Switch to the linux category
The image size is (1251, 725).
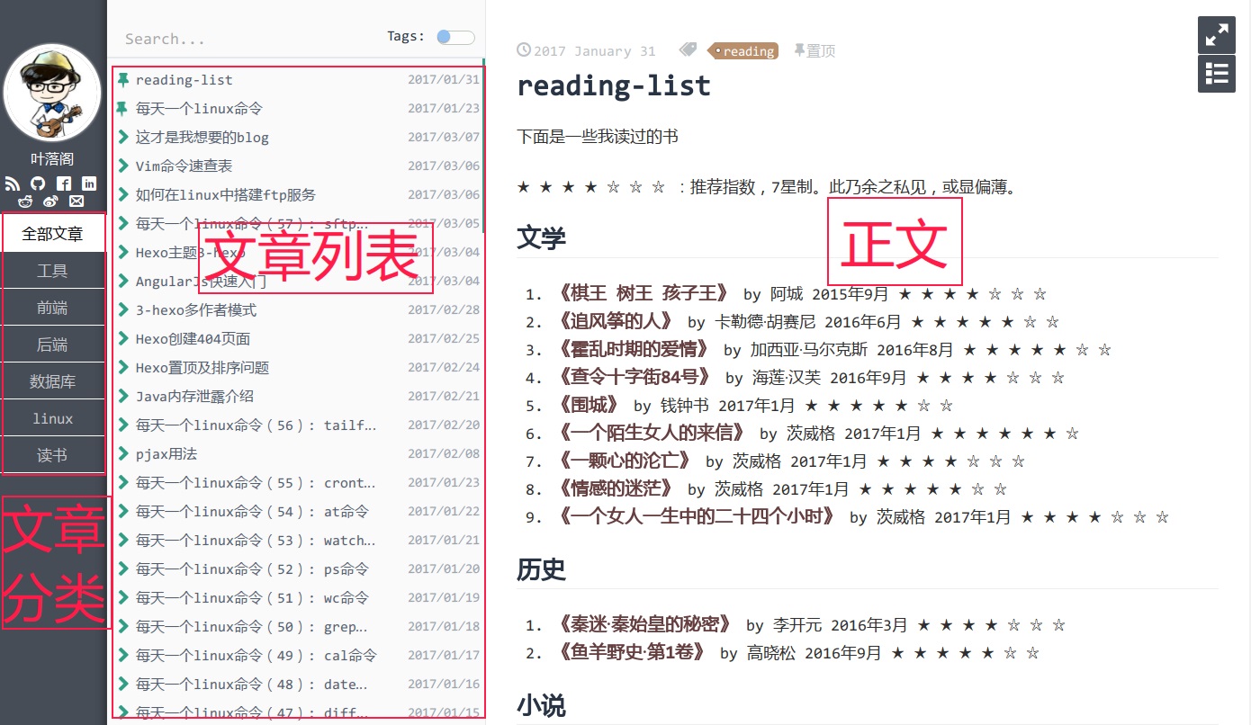pos(52,417)
